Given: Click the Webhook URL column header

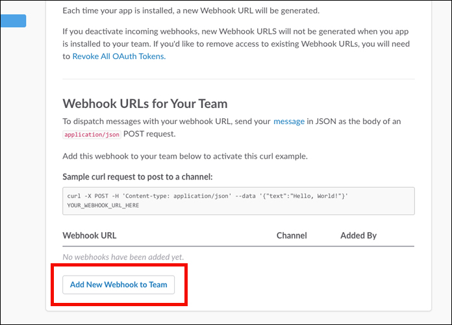Looking at the screenshot, I should [90, 235].
